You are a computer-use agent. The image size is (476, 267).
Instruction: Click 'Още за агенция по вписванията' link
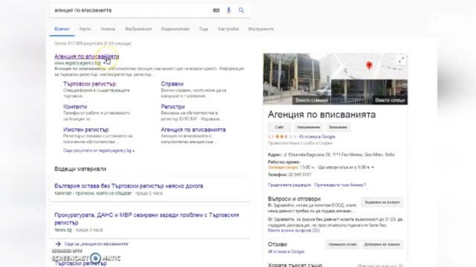[x=96, y=244]
